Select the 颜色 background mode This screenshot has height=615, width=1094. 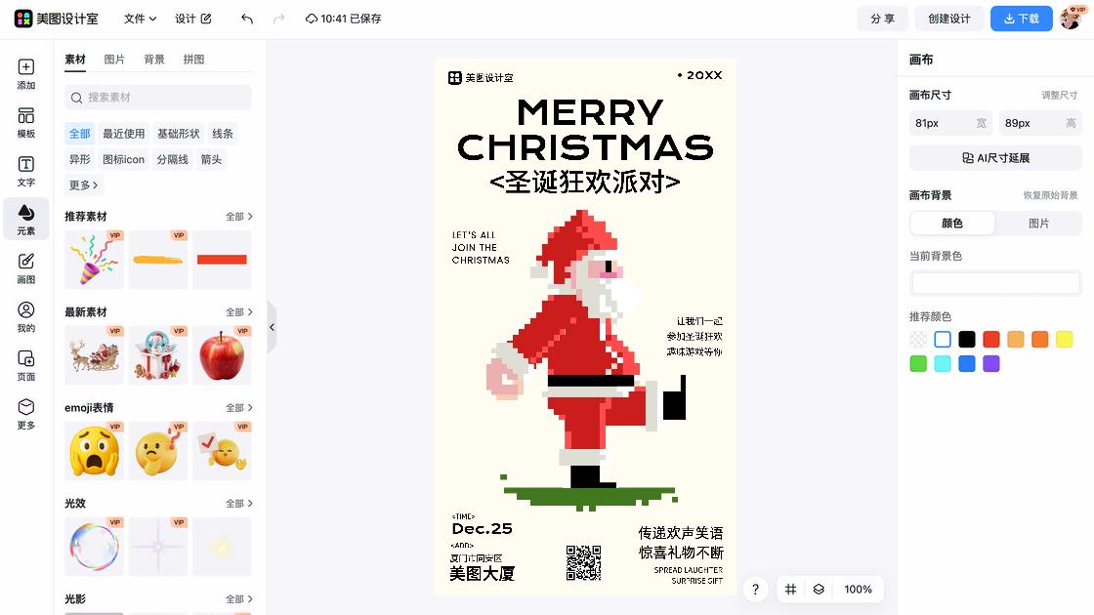click(951, 224)
